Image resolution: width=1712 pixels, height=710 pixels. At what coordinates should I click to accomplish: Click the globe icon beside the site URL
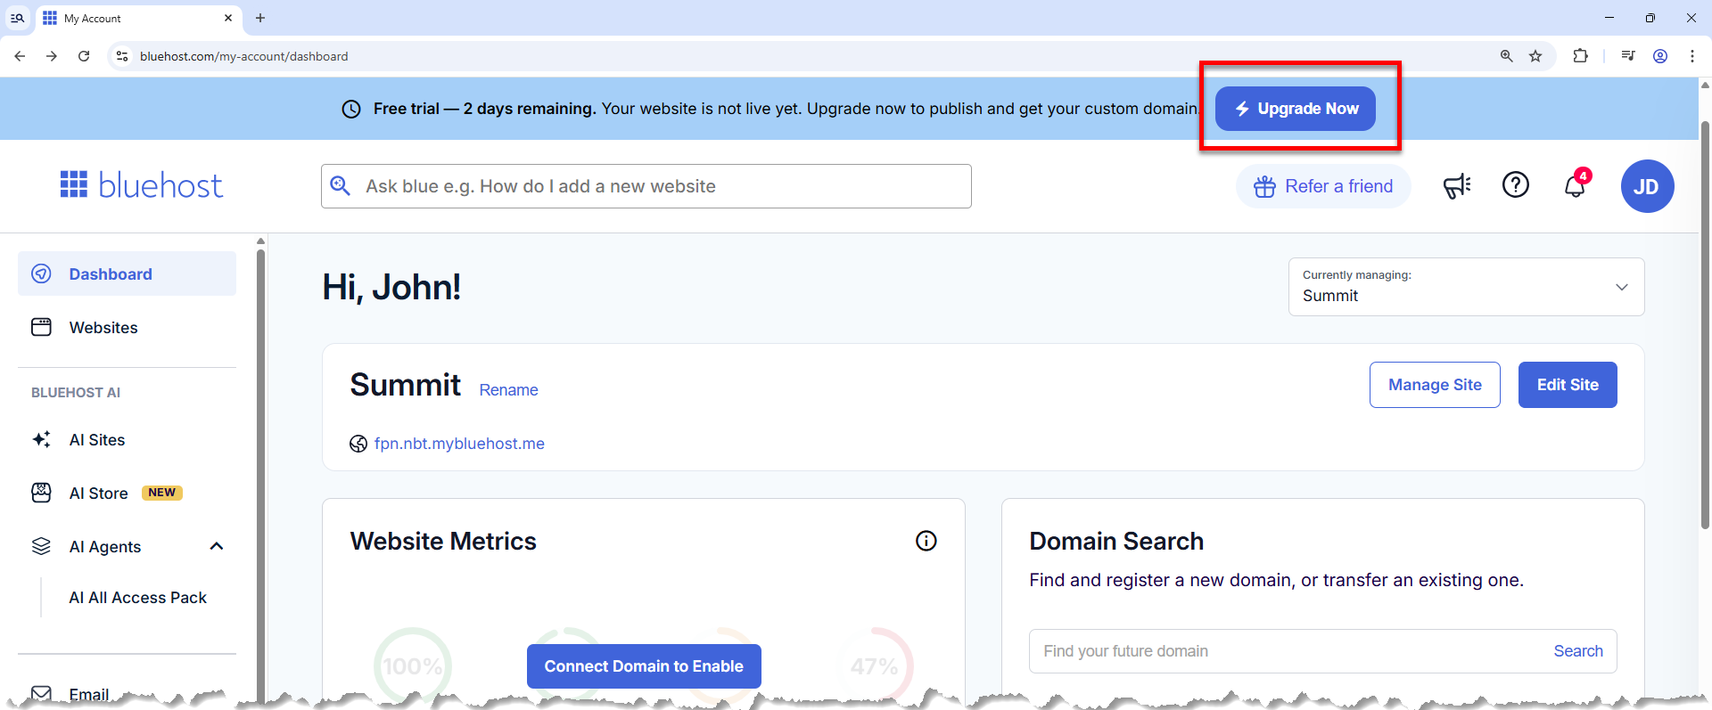tap(358, 444)
